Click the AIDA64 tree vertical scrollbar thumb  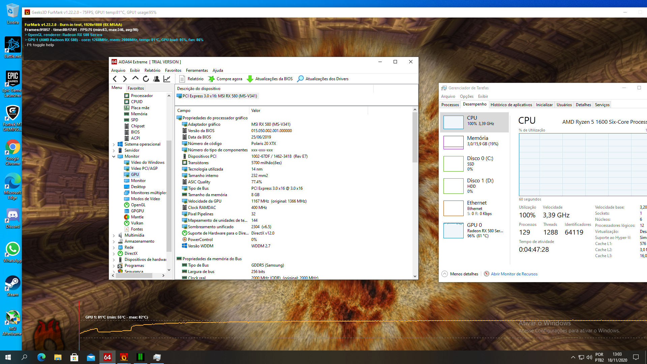point(169,195)
